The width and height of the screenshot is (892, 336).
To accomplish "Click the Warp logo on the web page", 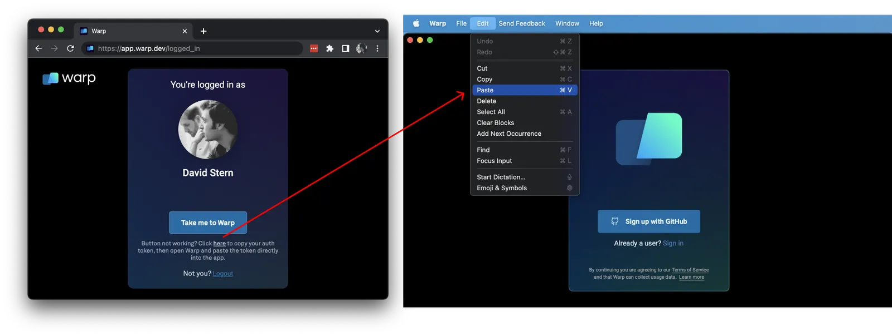I will coord(69,78).
